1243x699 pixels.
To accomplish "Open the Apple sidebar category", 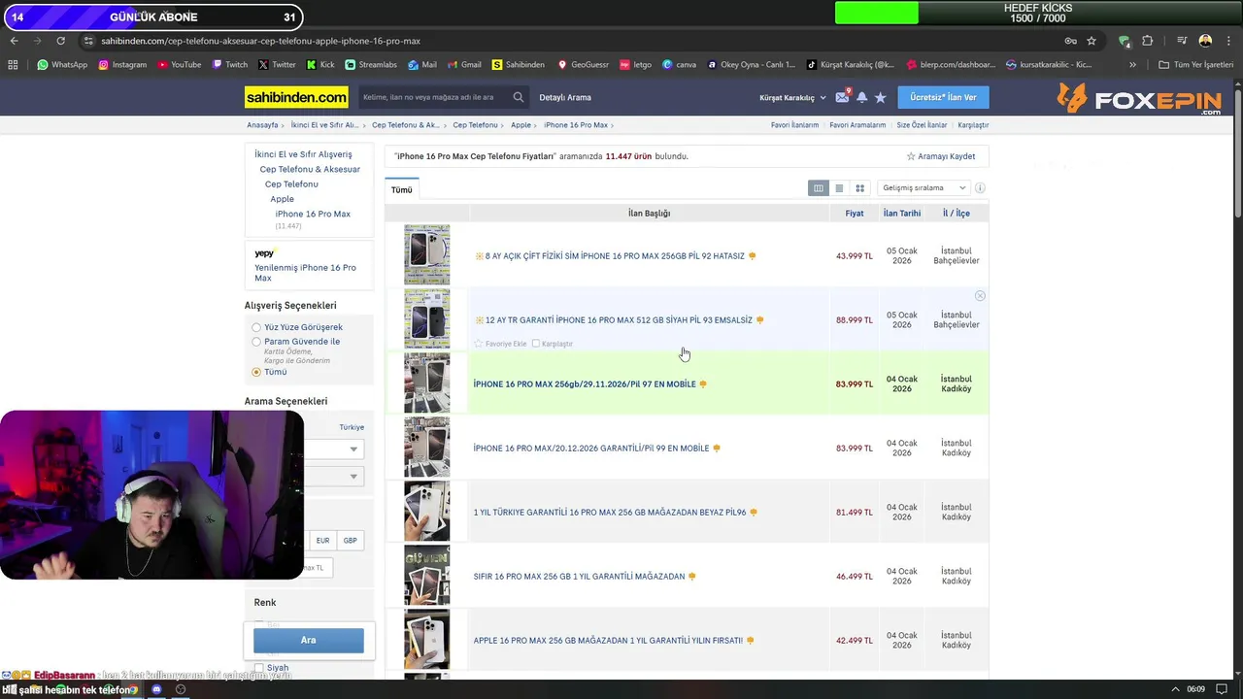I will [282, 199].
